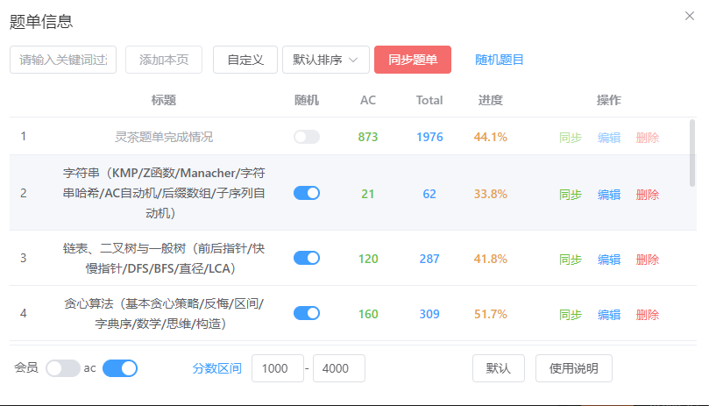
Task: Open the 默认排序 dropdown
Action: click(x=325, y=60)
